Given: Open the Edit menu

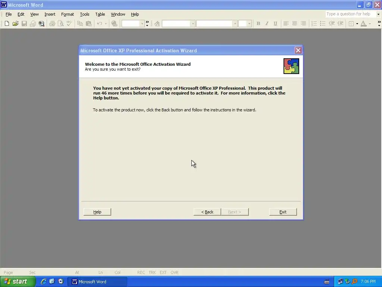Looking at the screenshot, I should tap(21, 14).
